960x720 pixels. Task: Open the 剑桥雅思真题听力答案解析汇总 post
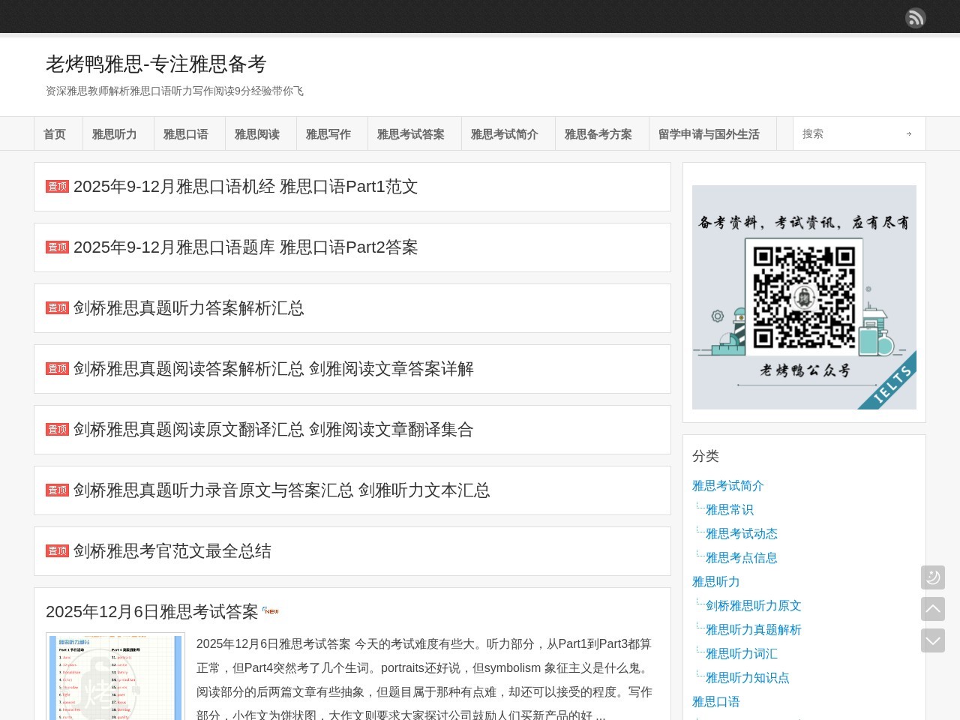[x=188, y=308]
